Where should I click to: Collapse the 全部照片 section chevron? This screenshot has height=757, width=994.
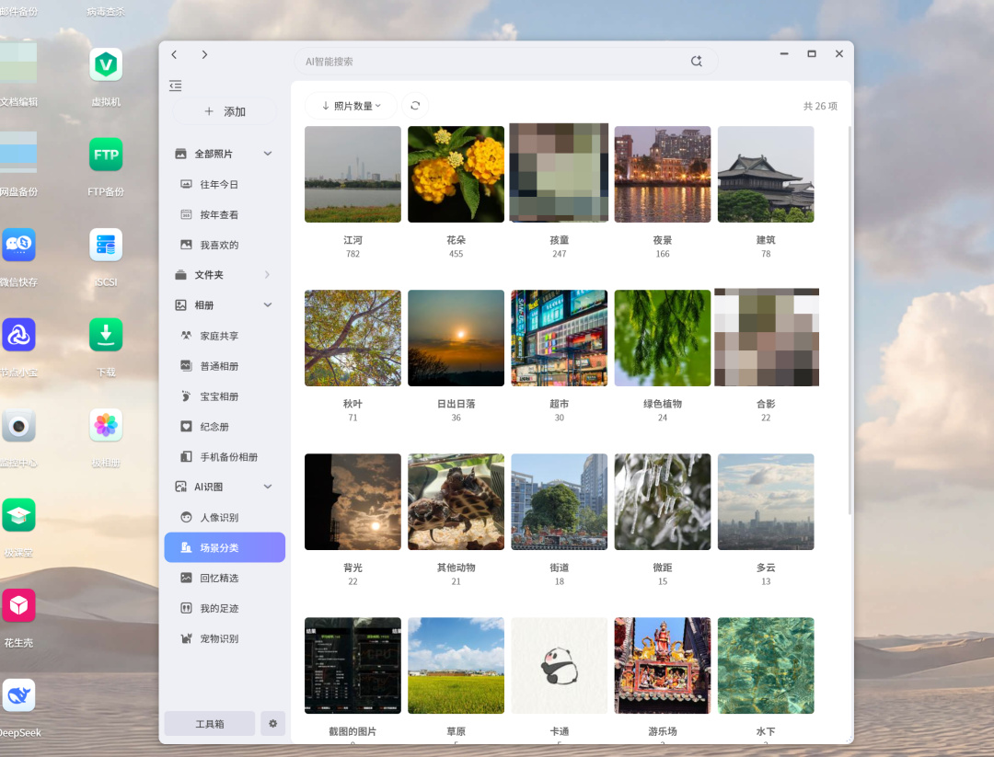pos(268,154)
